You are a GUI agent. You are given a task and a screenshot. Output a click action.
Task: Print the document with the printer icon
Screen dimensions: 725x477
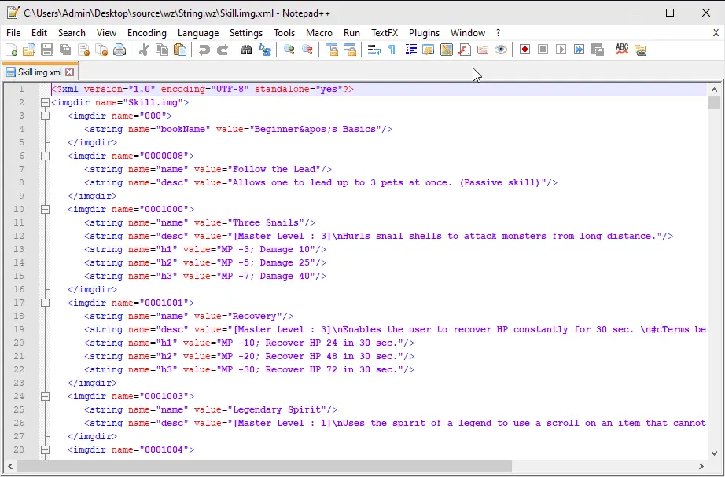point(120,50)
